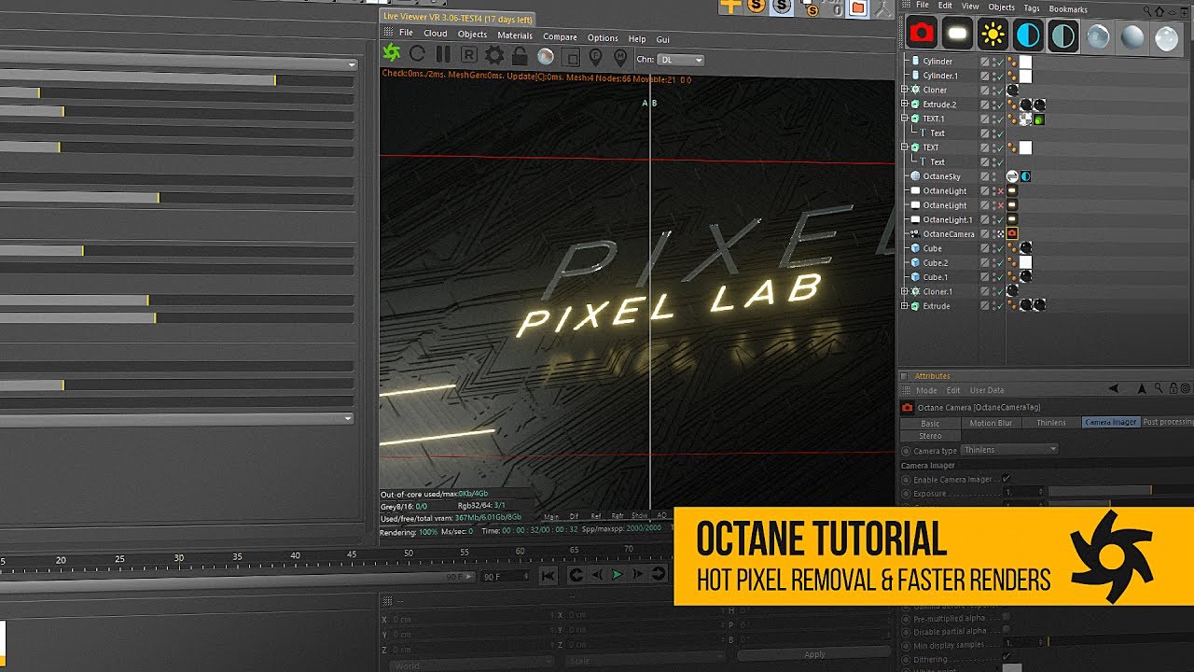Create specular material with the last sphere icon
1194x672 pixels.
pos(1166,37)
